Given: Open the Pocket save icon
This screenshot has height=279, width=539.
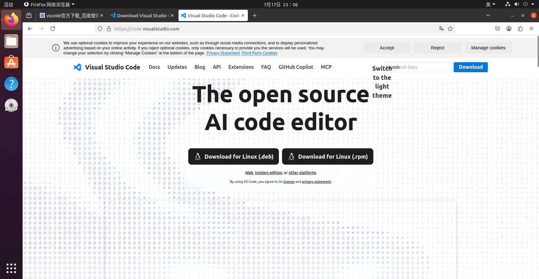Looking at the screenshot, I should pyautogui.click(x=498, y=29).
